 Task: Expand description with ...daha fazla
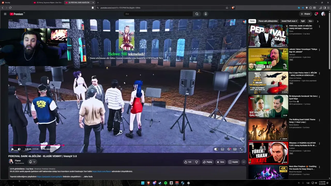pos(87,176)
